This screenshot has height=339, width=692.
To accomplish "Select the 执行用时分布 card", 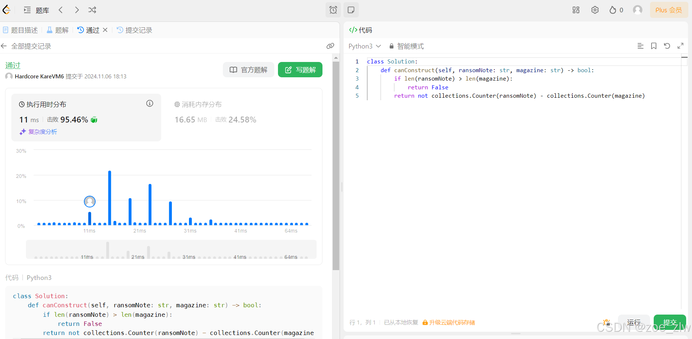I will coord(86,117).
